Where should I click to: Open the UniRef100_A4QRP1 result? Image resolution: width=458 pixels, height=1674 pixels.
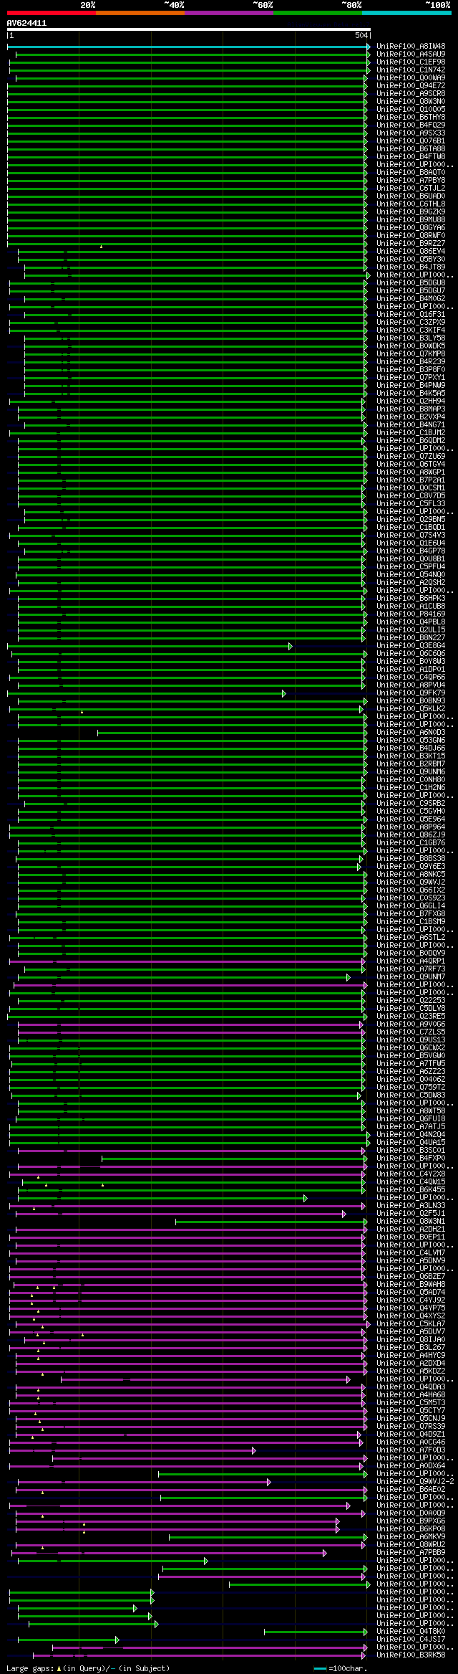[x=411, y=961]
